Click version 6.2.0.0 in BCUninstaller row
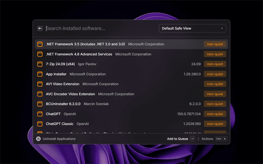263x164 pixels. click(x=195, y=104)
